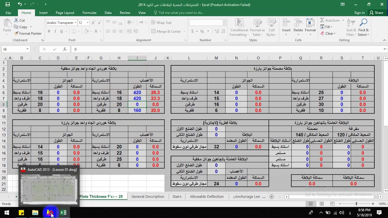Toggle Normal view in status bar
Image resolution: width=388 pixels, height=218 pixels.
tap(311, 204)
